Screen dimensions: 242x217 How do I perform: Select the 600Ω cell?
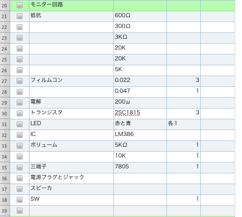140,16
